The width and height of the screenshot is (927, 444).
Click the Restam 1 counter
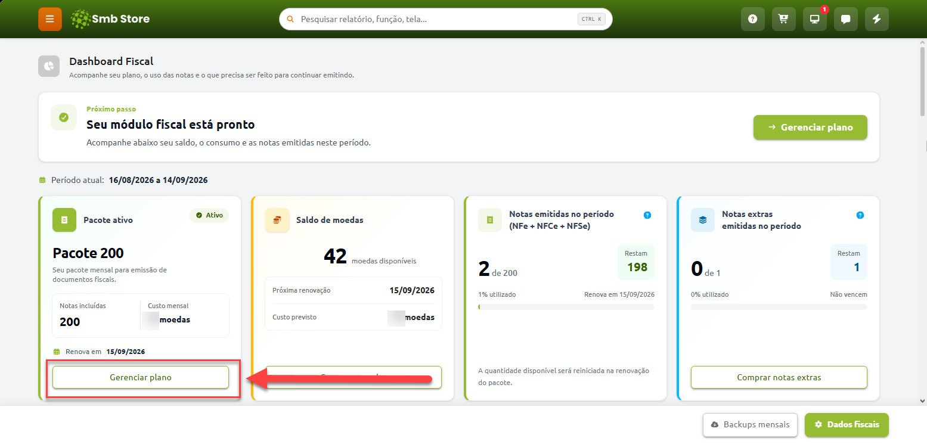849,262
